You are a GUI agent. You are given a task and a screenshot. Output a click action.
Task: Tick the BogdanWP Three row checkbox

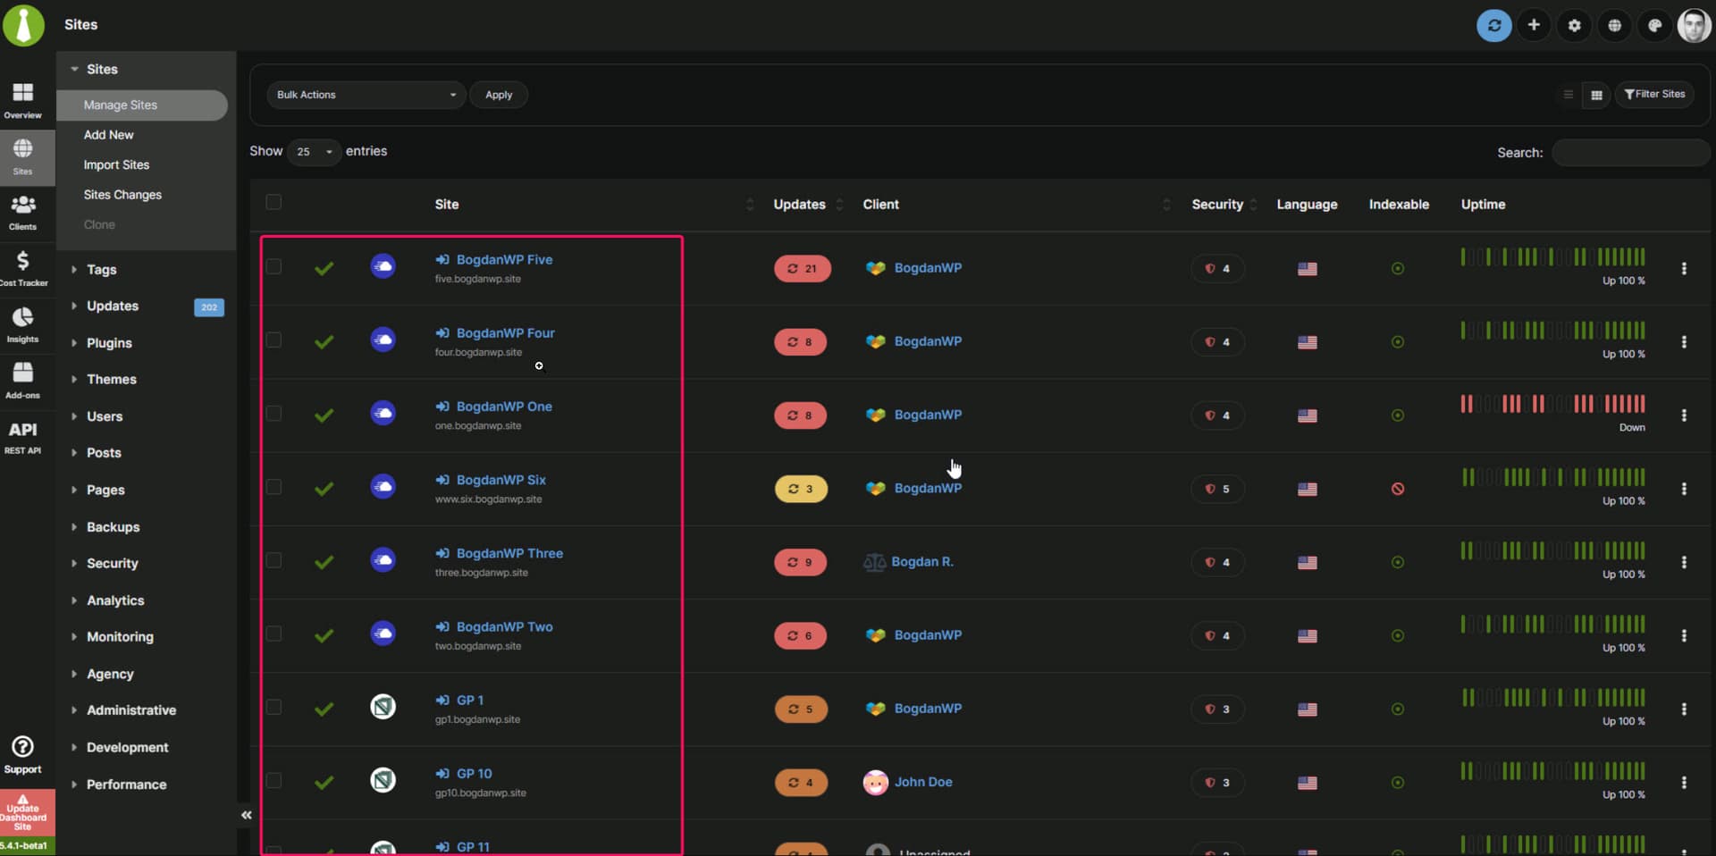coord(273,560)
